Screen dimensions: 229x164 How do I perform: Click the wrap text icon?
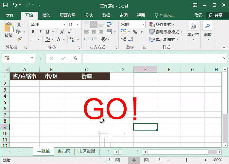pyautogui.click(x=109, y=24)
